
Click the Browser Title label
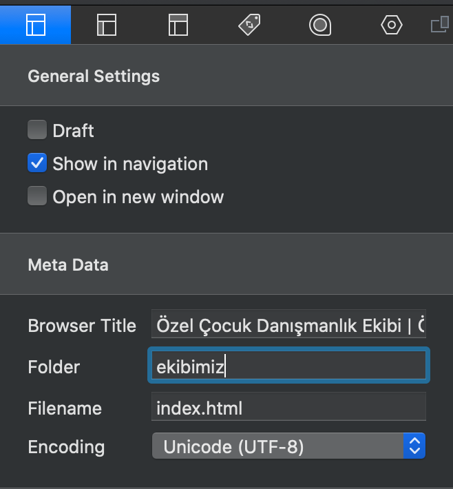(82, 326)
